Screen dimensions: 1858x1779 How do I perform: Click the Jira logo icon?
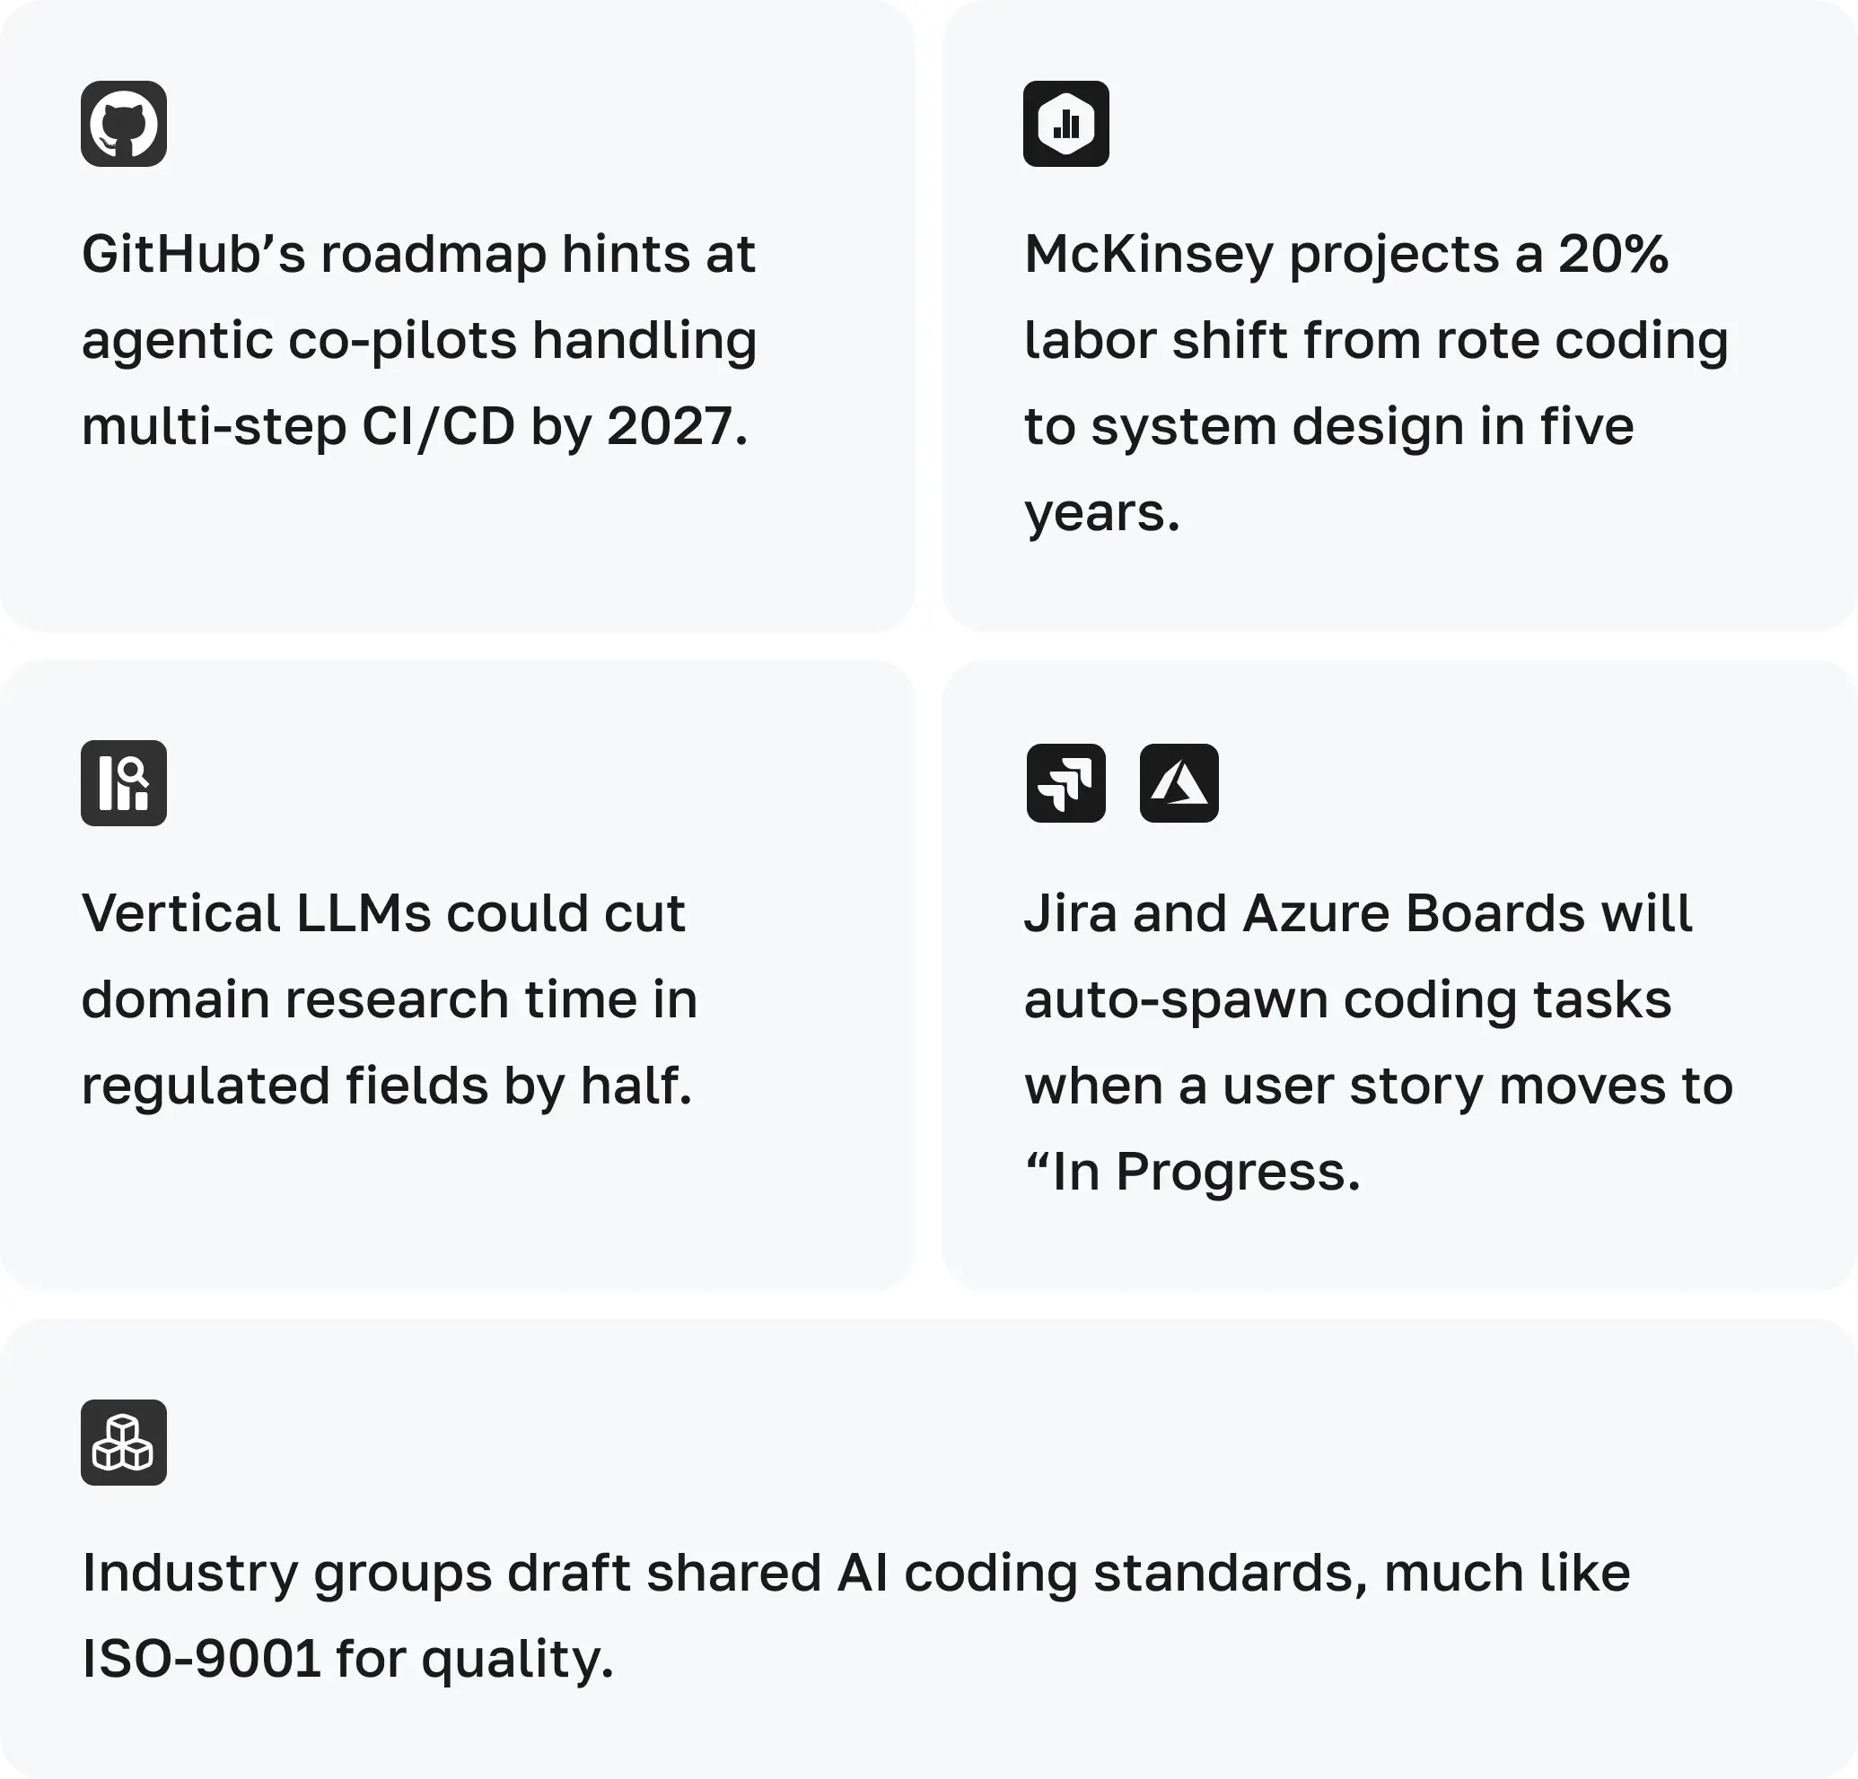pyautogui.click(x=1065, y=783)
